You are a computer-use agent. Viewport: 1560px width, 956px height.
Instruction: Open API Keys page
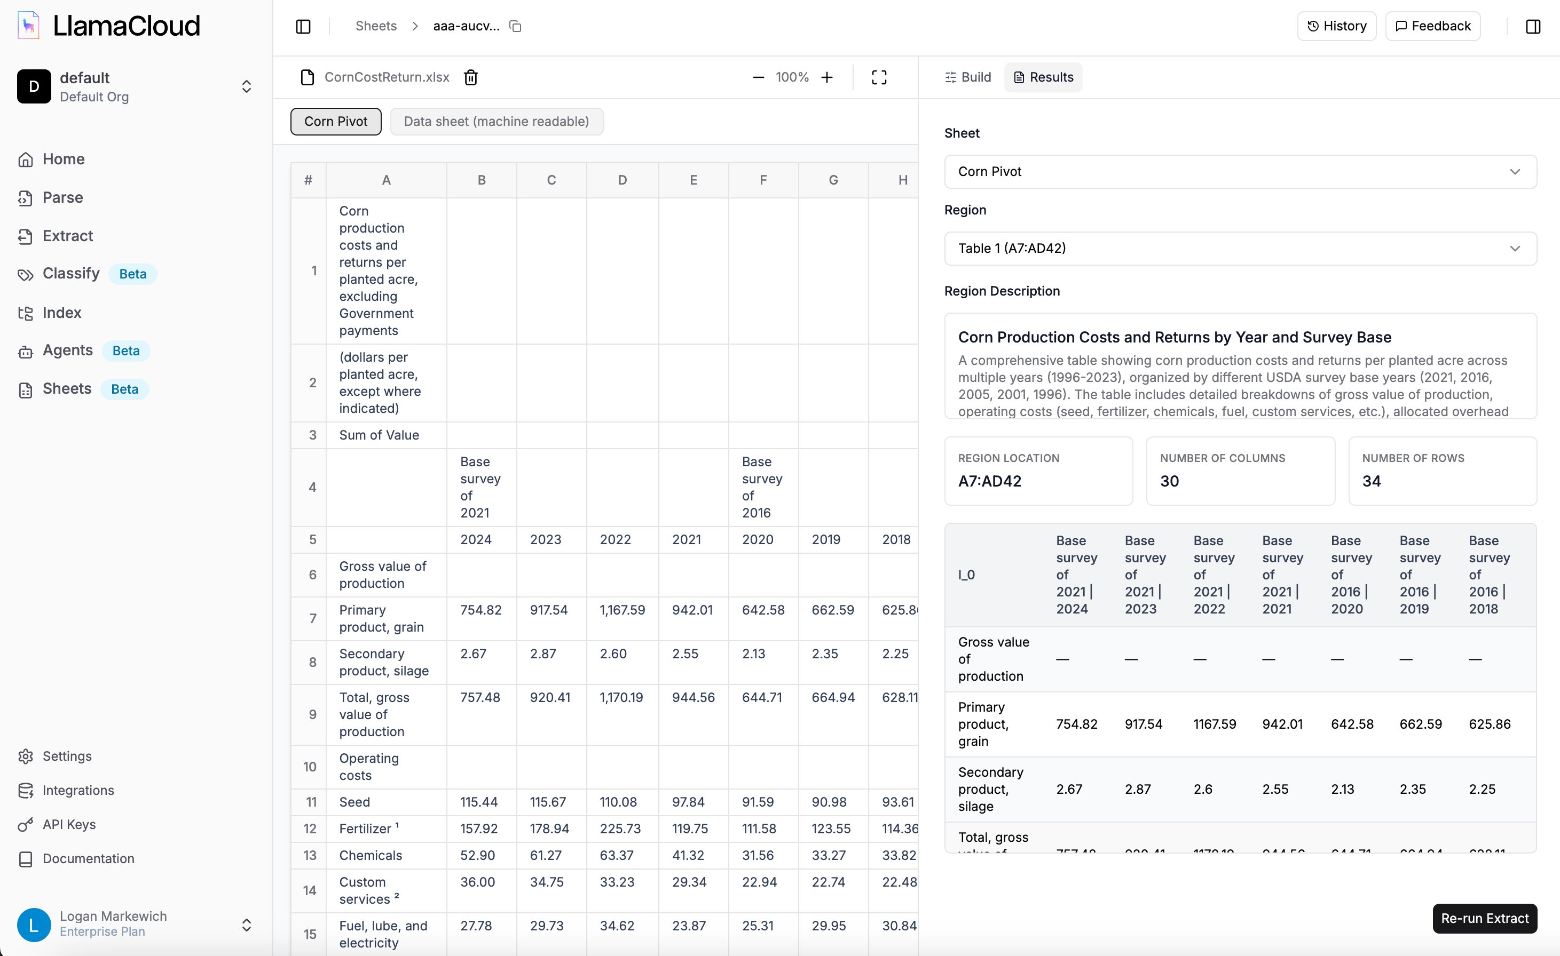68,824
